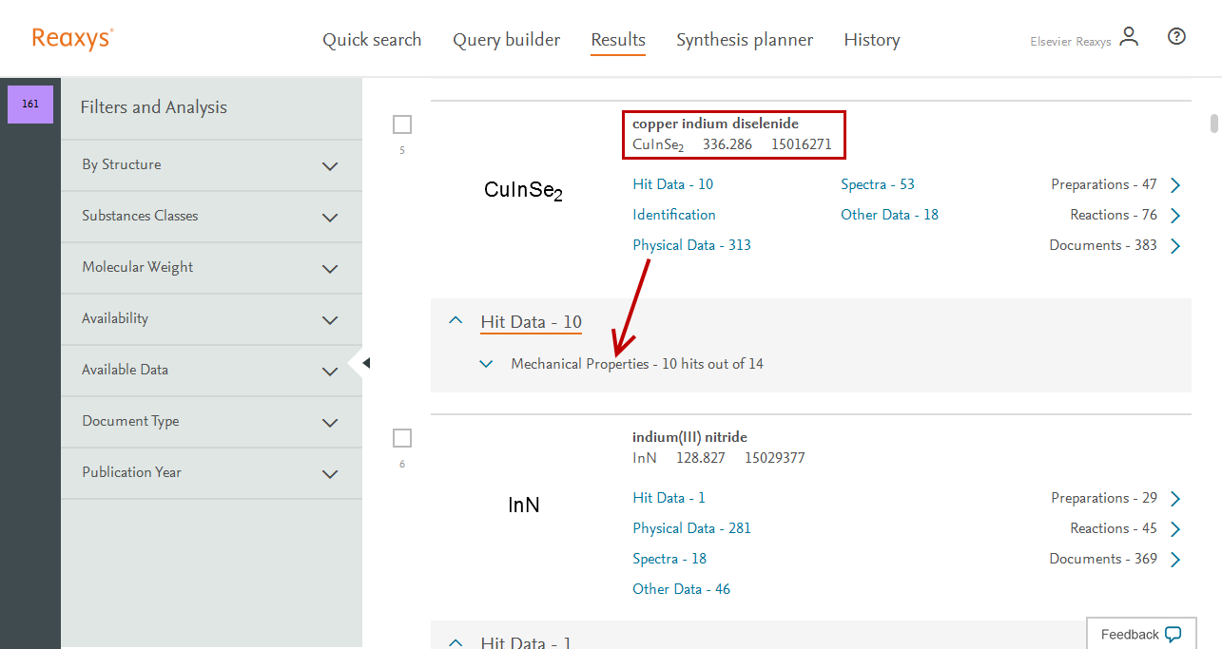Open the help question mark icon

[x=1176, y=37]
